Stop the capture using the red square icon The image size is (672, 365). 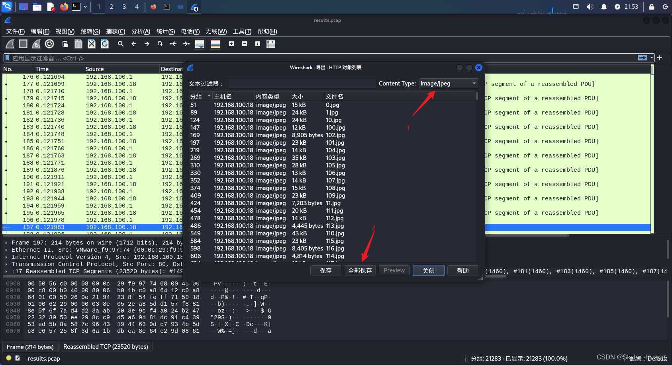[23, 44]
